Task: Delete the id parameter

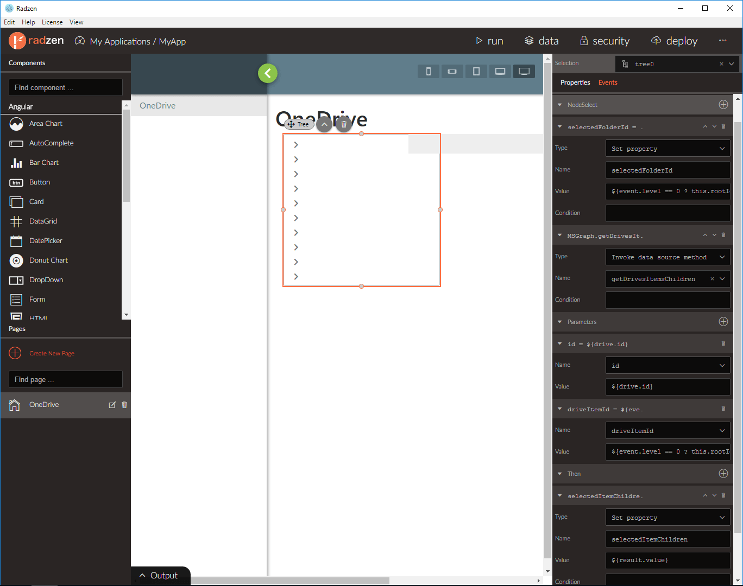Action: pyautogui.click(x=723, y=343)
